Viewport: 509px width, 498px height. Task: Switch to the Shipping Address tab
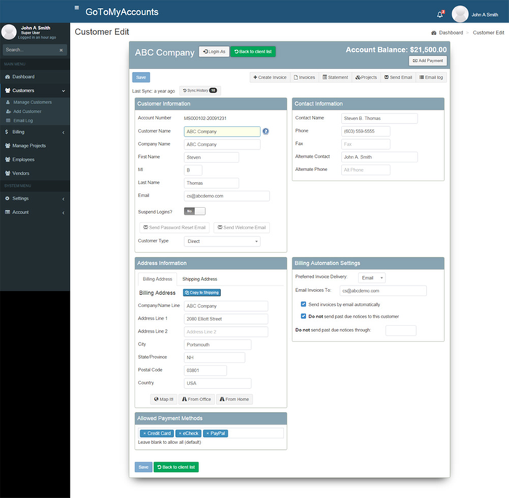point(200,280)
